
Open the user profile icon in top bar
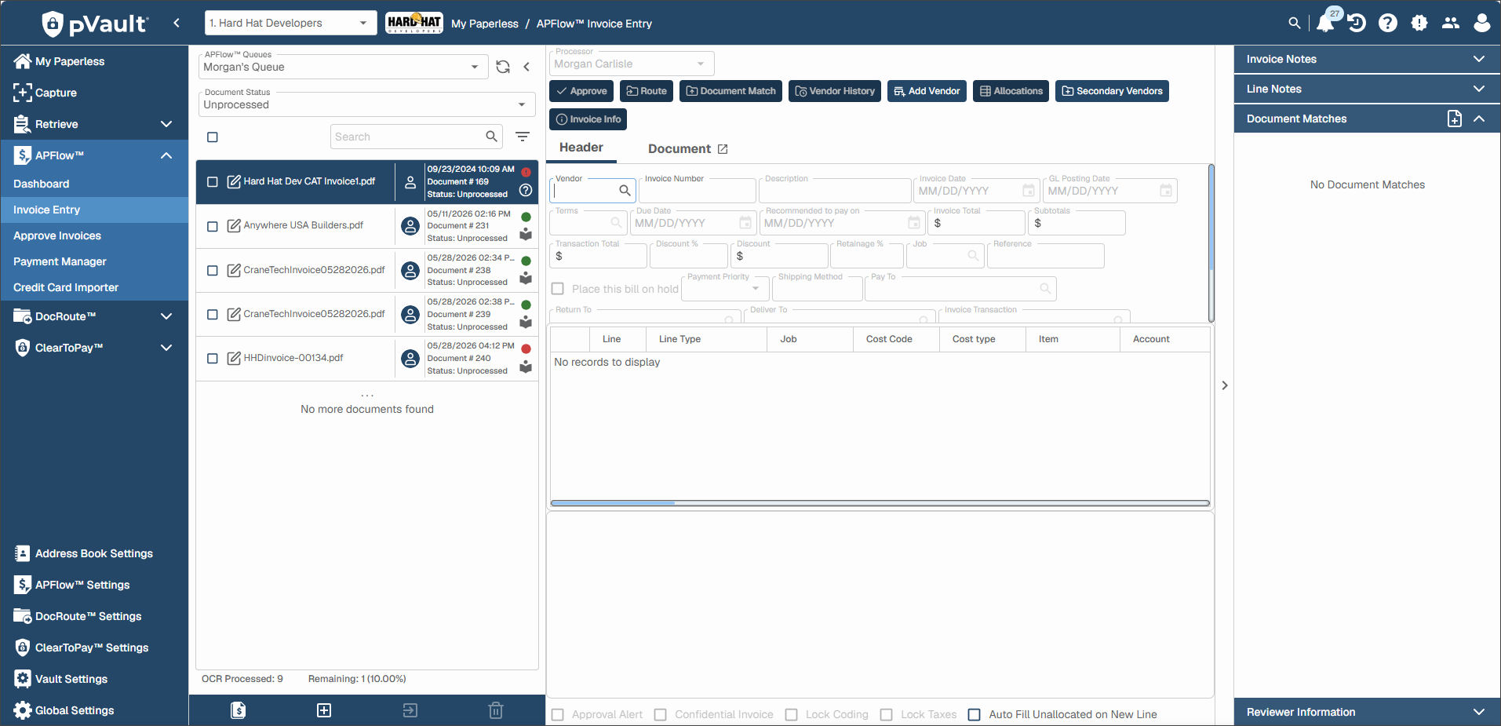[1482, 24]
